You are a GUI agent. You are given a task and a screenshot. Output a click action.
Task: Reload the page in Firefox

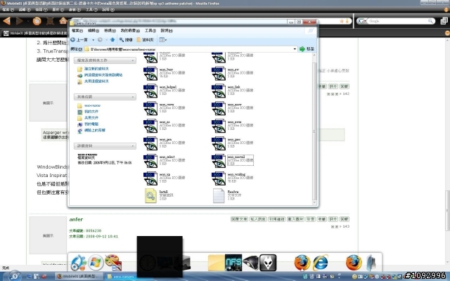(x=37, y=21)
